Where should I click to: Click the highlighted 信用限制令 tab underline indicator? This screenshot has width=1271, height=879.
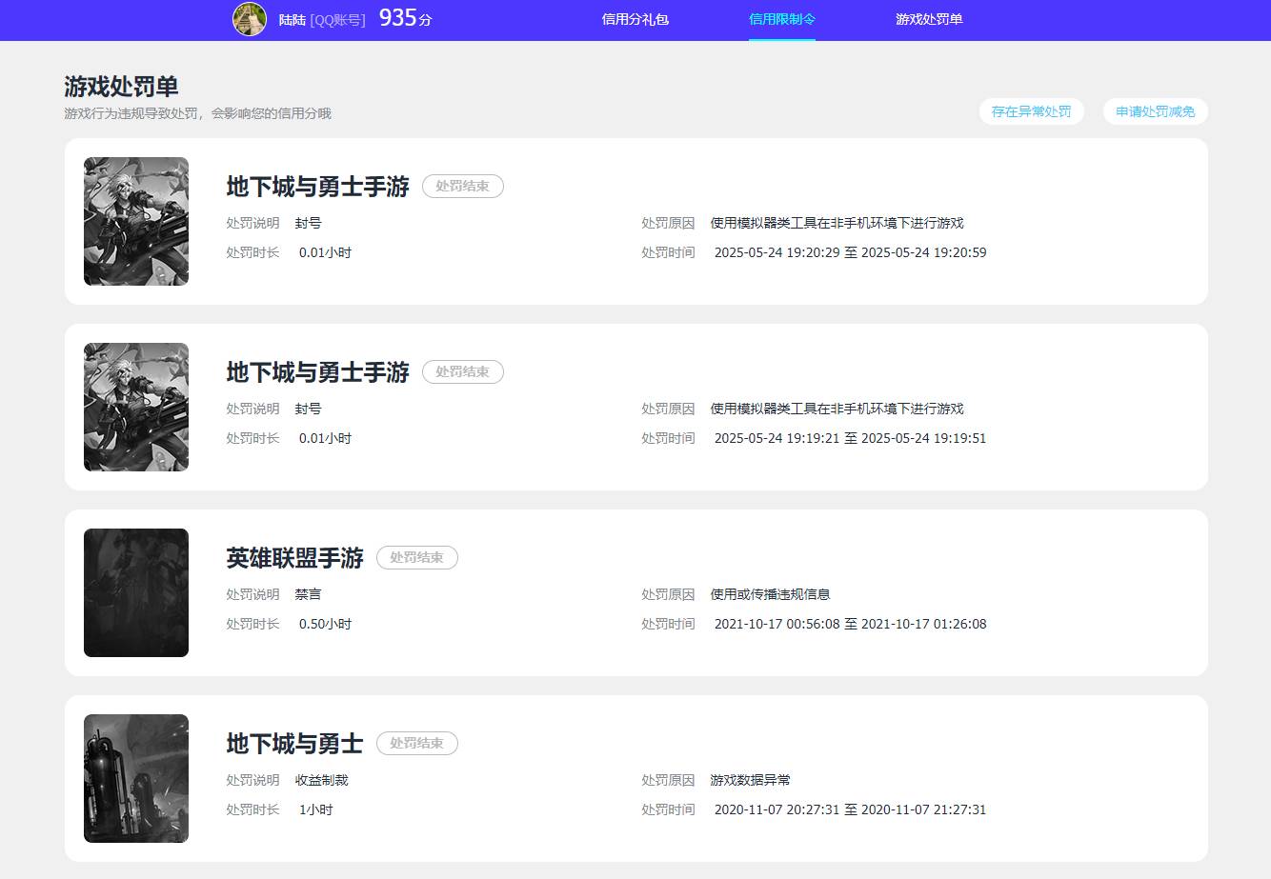point(782,39)
